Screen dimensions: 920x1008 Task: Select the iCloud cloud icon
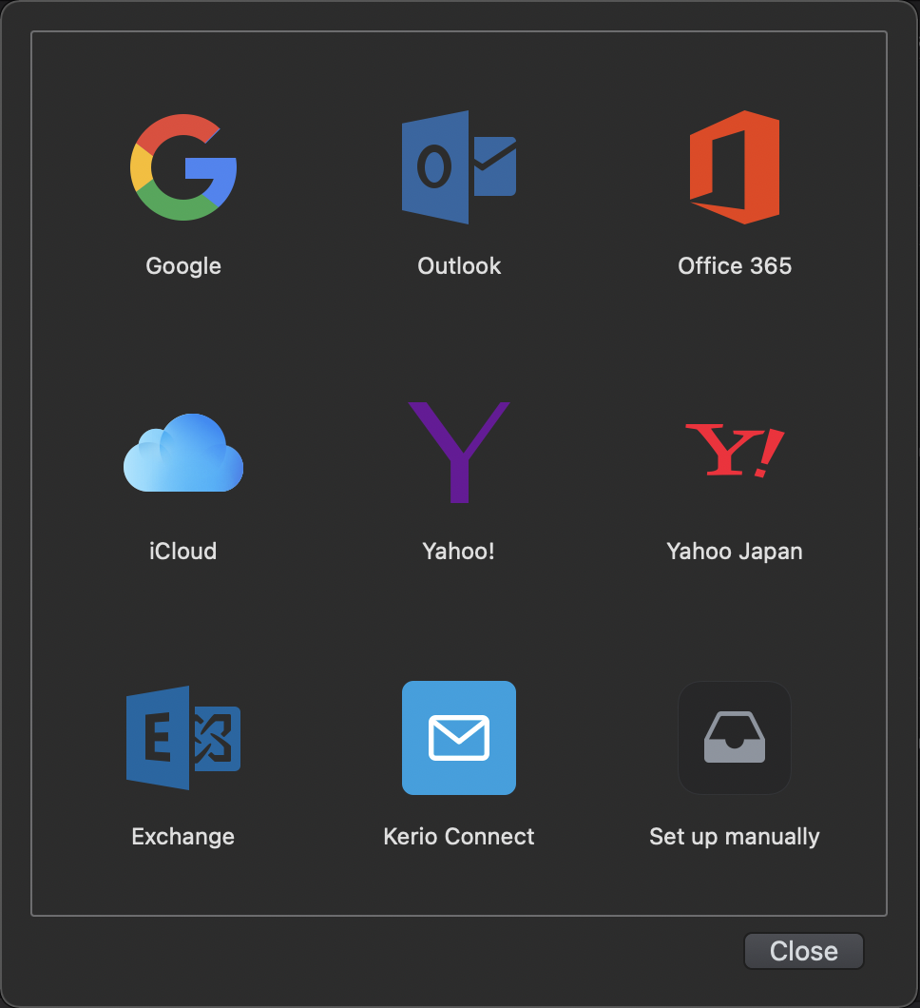pos(183,453)
